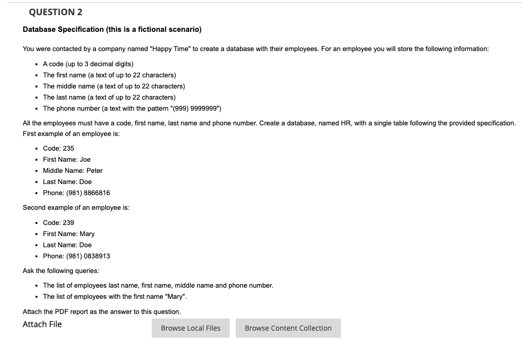Click the Browse Content Collection button
The width and height of the screenshot is (522, 362).
[288, 328]
